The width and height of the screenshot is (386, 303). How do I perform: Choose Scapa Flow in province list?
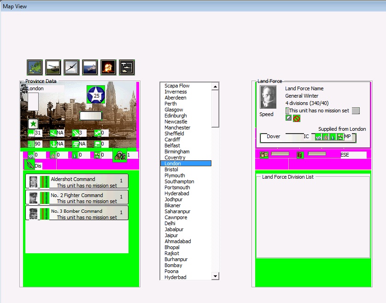click(177, 86)
